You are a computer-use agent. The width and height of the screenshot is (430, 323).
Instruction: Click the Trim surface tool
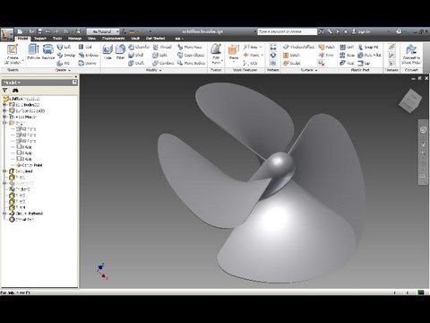click(326, 55)
